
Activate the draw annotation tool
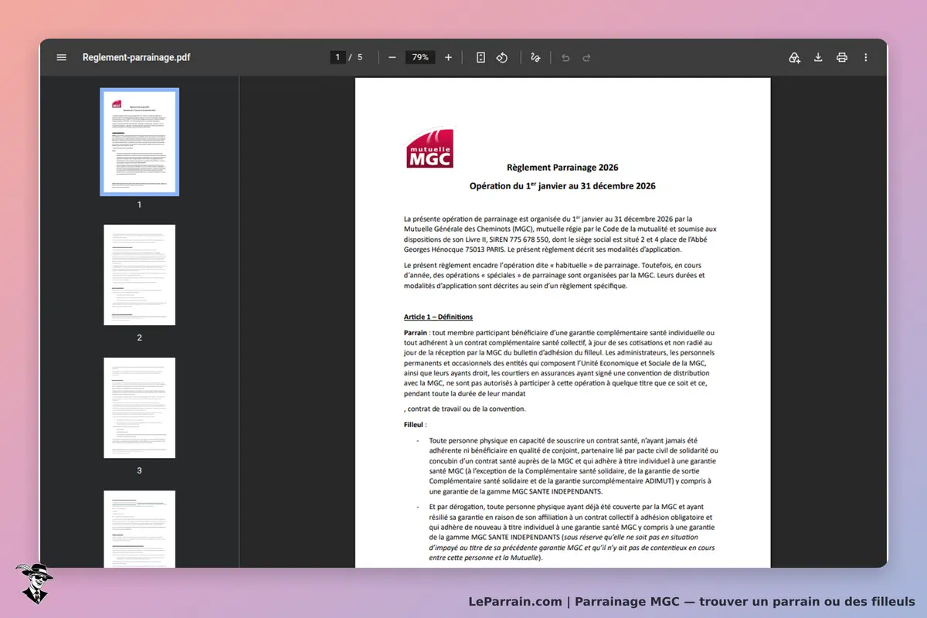(535, 57)
